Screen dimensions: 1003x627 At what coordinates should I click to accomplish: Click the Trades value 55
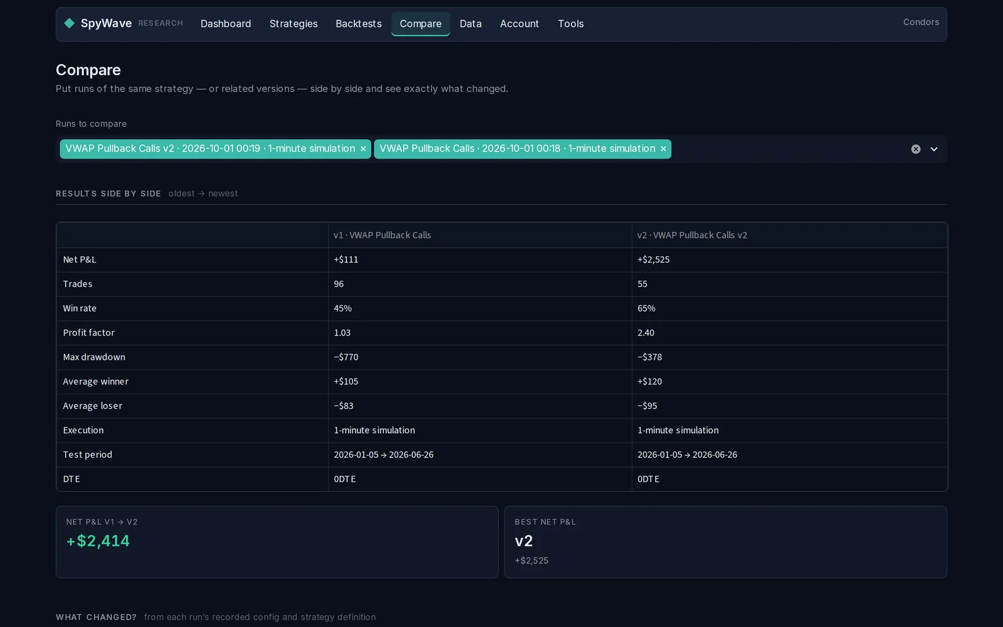pyautogui.click(x=643, y=284)
